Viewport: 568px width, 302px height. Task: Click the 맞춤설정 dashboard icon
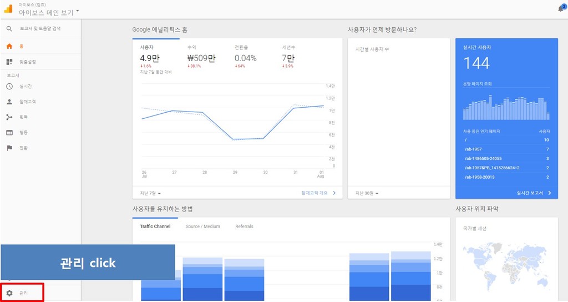[9, 62]
